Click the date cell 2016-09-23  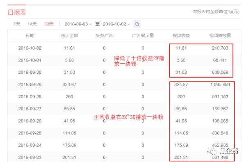(30, 157)
